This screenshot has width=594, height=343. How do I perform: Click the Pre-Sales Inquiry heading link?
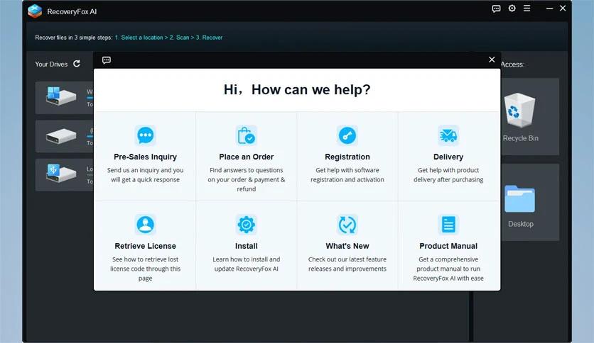point(145,157)
